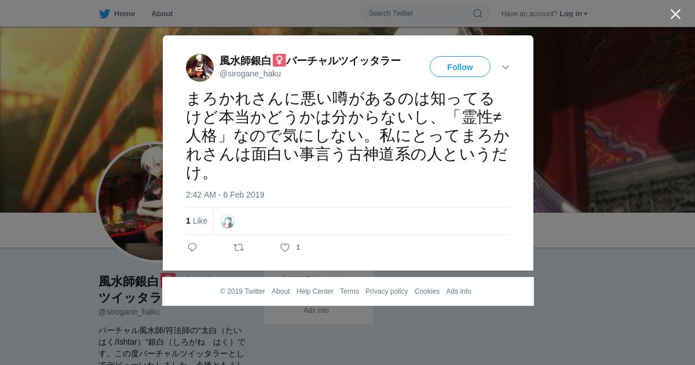Open Cookies footer link
The width and height of the screenshot is (695, 365).
coord(427,291)
